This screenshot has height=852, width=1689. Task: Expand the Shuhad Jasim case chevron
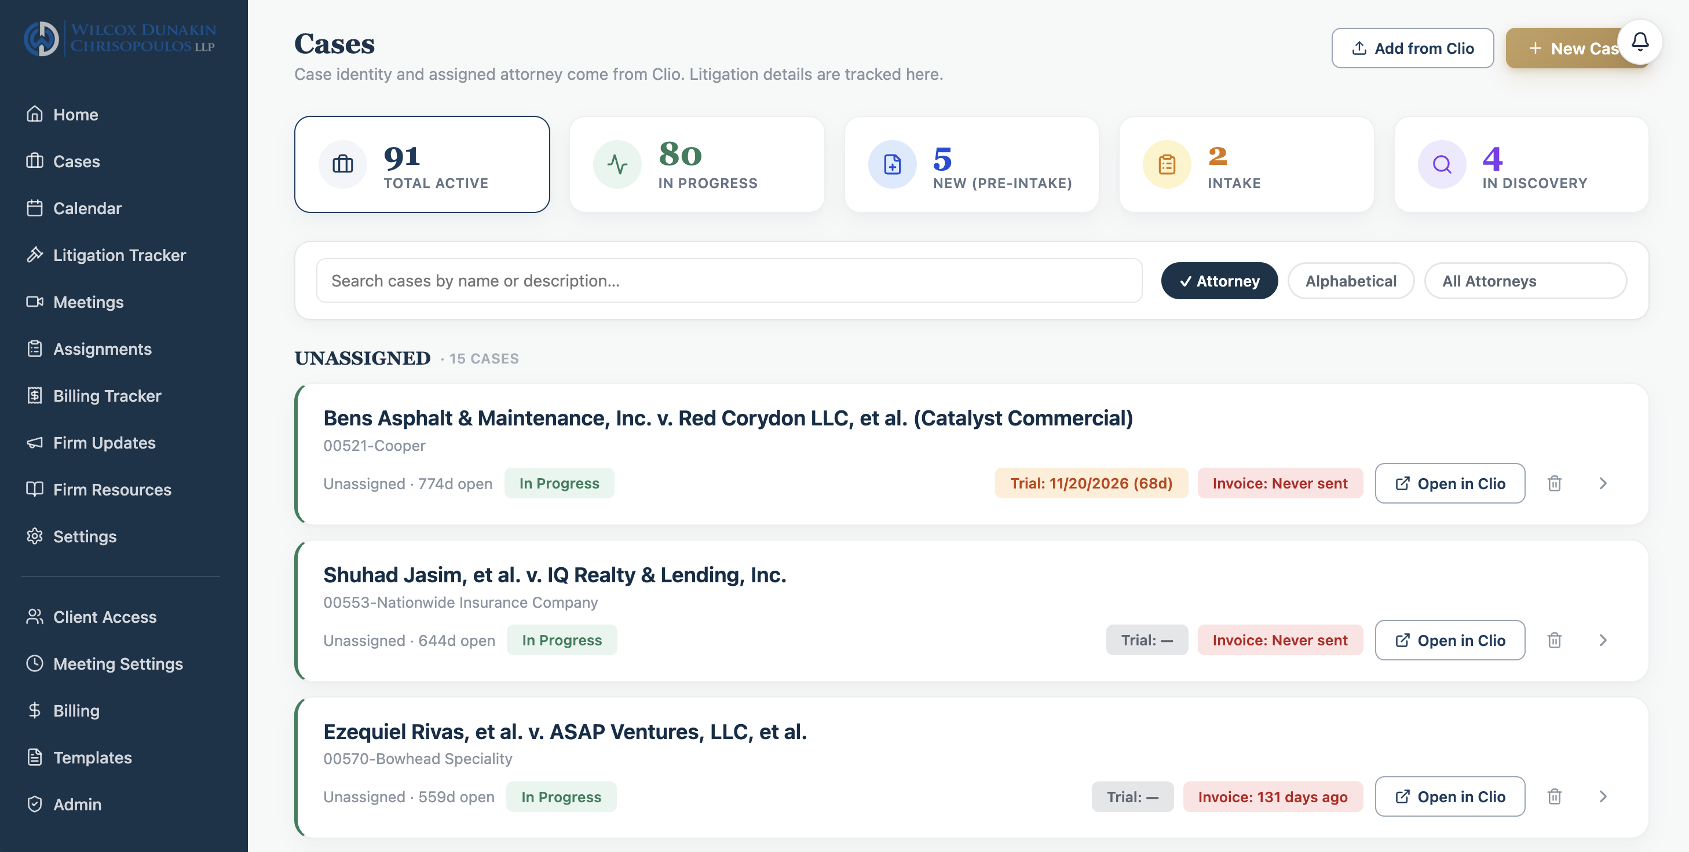(x=1603, y=640)
